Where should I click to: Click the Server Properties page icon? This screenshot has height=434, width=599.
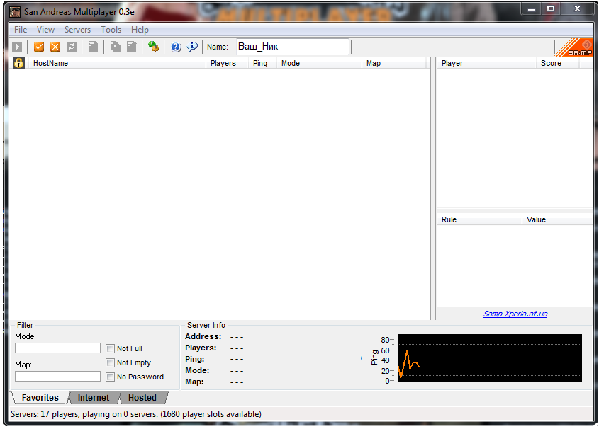(131, 47)
